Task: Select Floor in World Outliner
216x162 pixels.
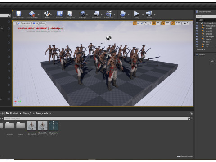Action: click(208, 42)
